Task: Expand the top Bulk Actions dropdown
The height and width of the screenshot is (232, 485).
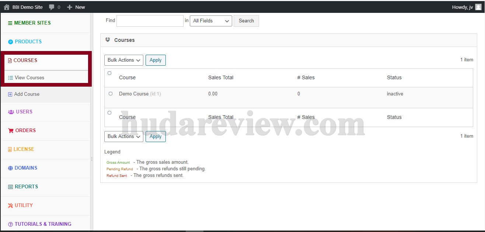Action: pyautogui.click(x=123, y=60)
